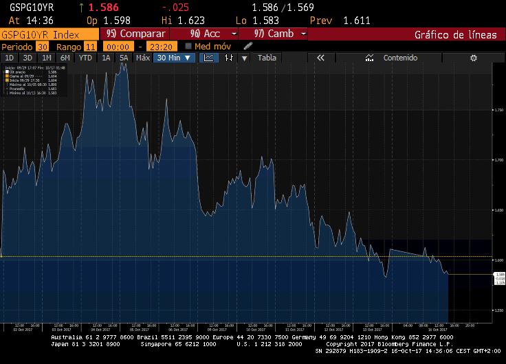Screen dimensions: 506x364
Task: Edit the start time 00:00 field
Action: click(118, 47)
